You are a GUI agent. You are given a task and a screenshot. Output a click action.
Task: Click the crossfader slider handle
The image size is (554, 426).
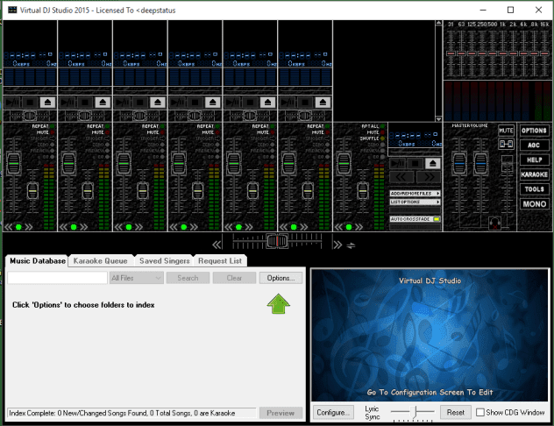pos(277,242)
